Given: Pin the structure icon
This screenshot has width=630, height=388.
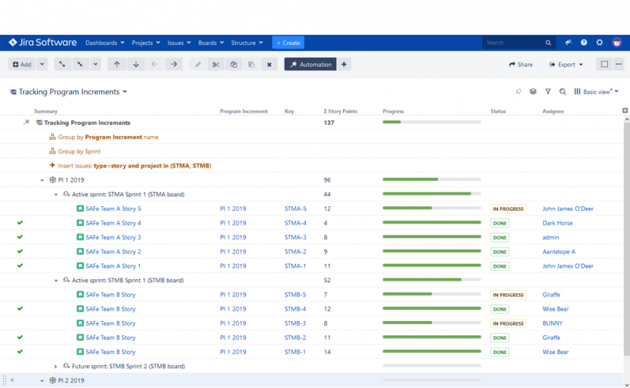Looking at the screenshot, I should click(518, 91).
